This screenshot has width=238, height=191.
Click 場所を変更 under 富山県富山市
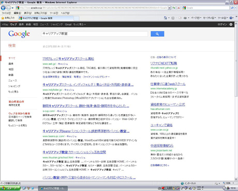click(14, 105)
